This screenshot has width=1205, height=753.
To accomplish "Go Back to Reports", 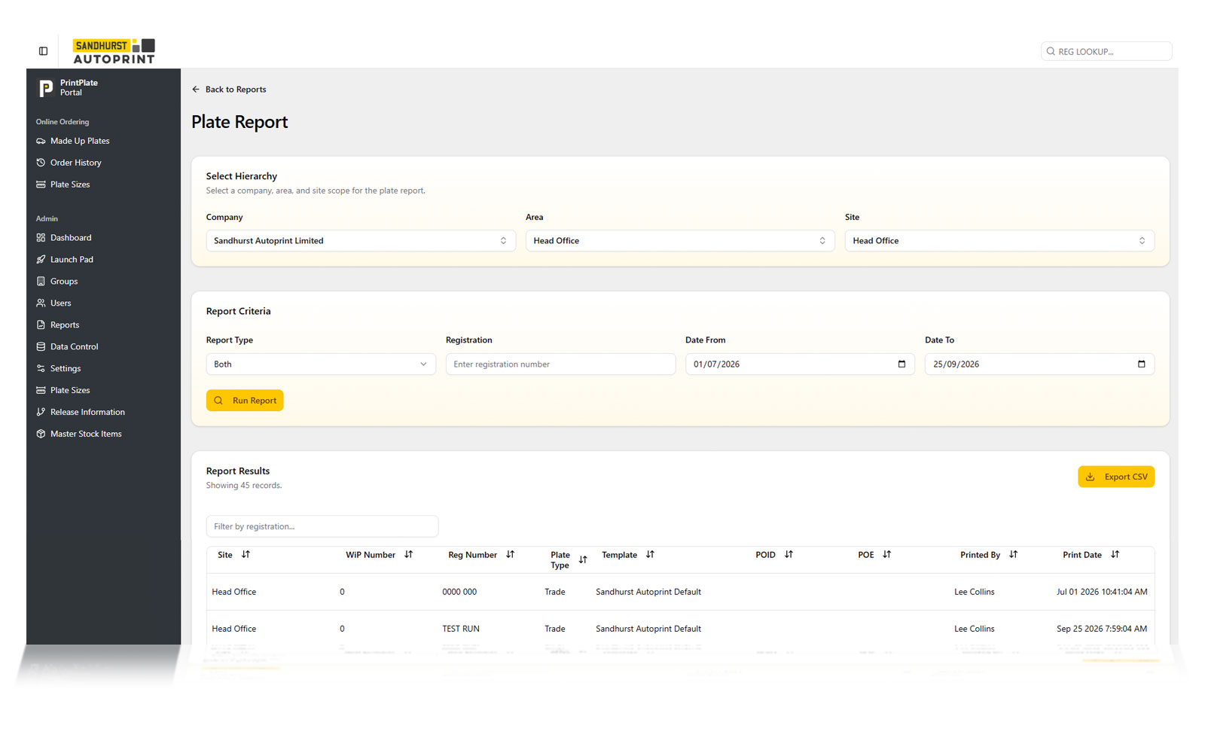I will tap(229, 90).
